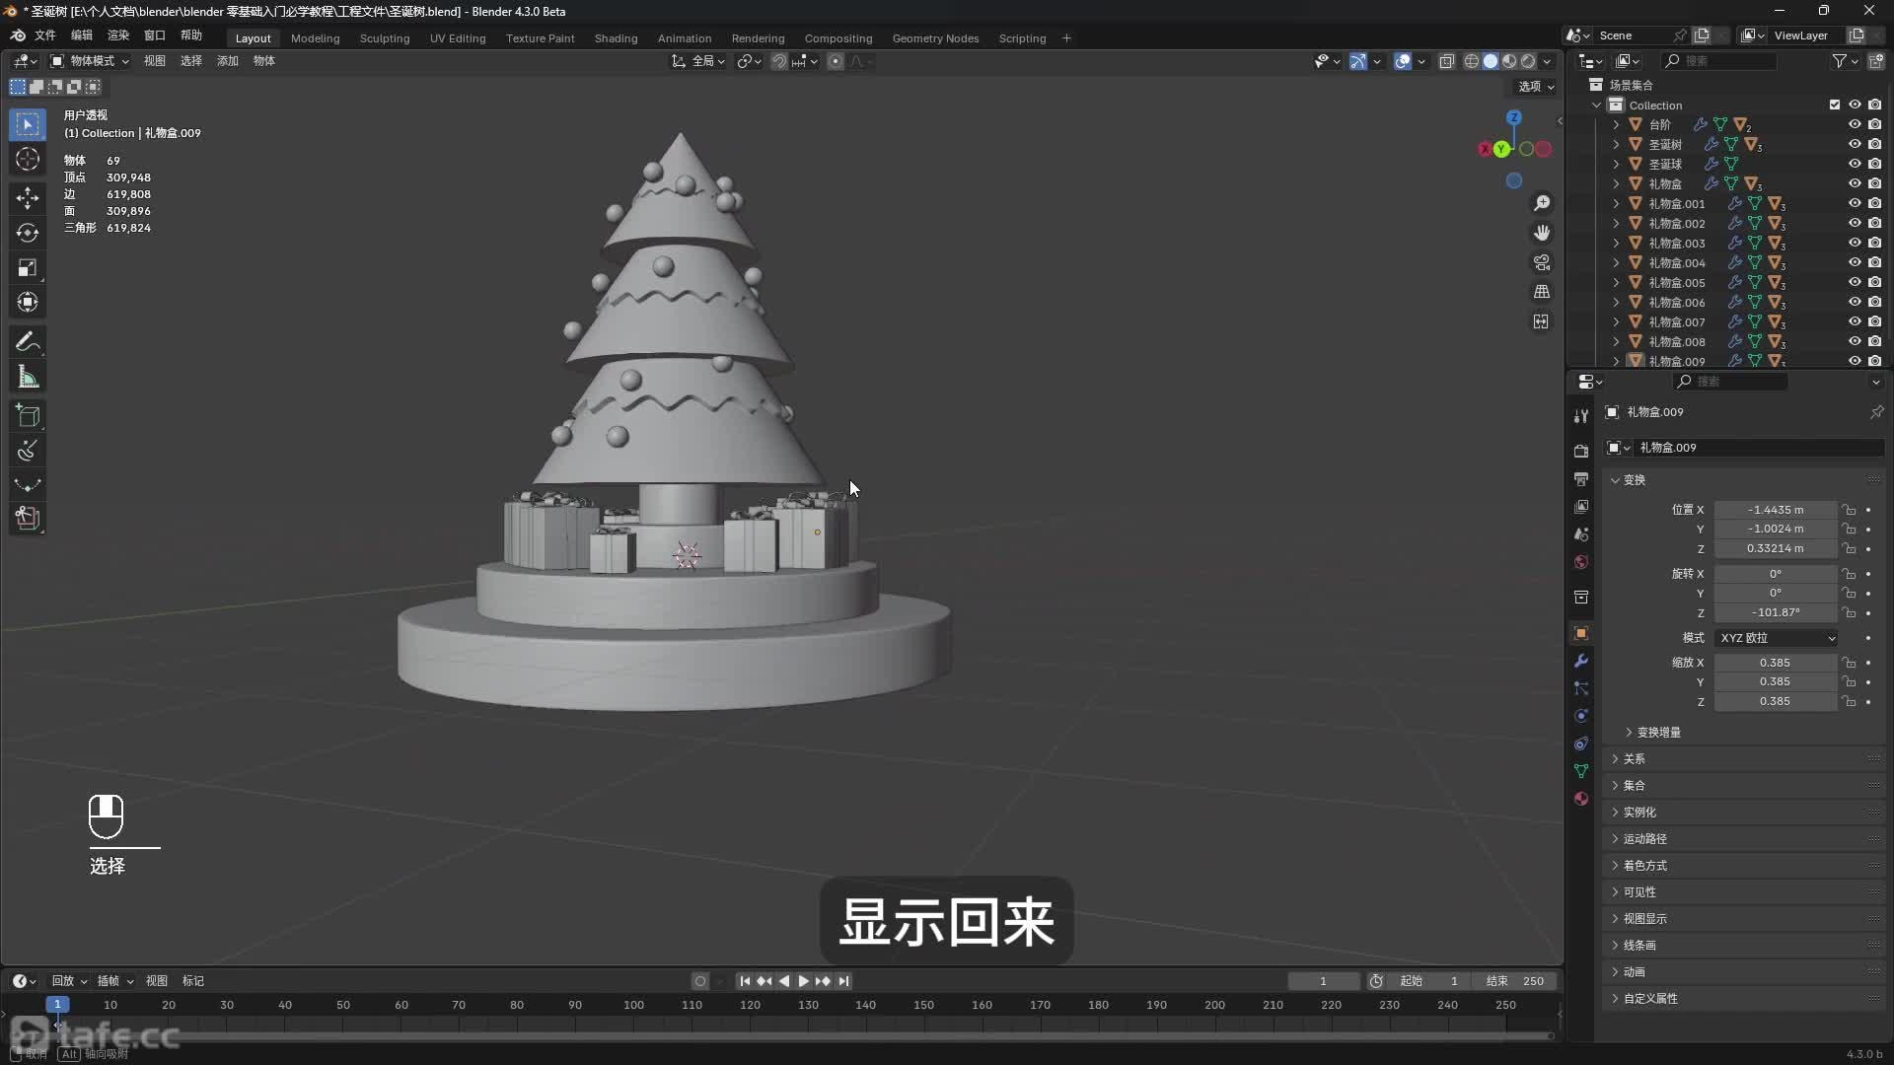Select the Scale tool

point(28,268)
